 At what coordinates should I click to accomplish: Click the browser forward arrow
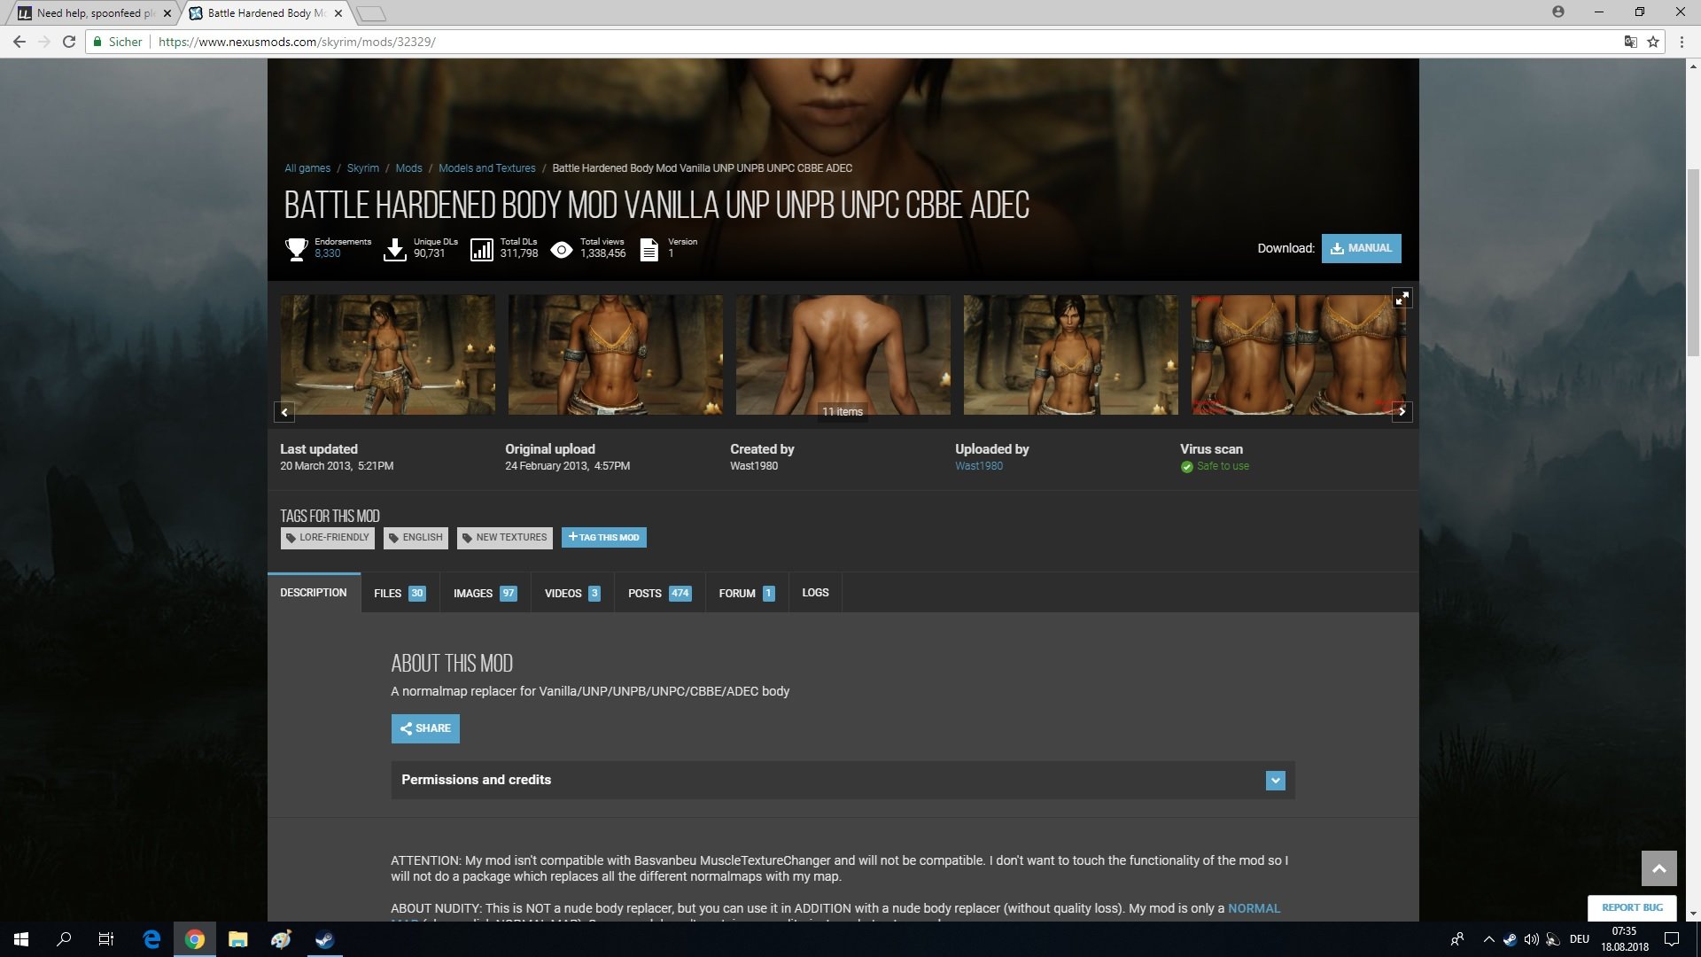pyautogui.click(x=44, y=42)
